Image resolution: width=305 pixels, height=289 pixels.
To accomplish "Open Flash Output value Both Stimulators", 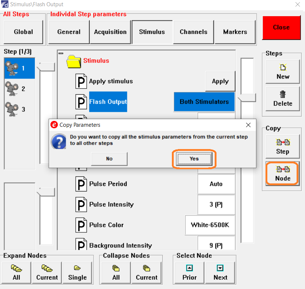I will click(x=204, y=102).
